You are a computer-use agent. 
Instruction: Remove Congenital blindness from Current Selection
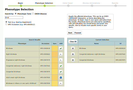(73, 60)
